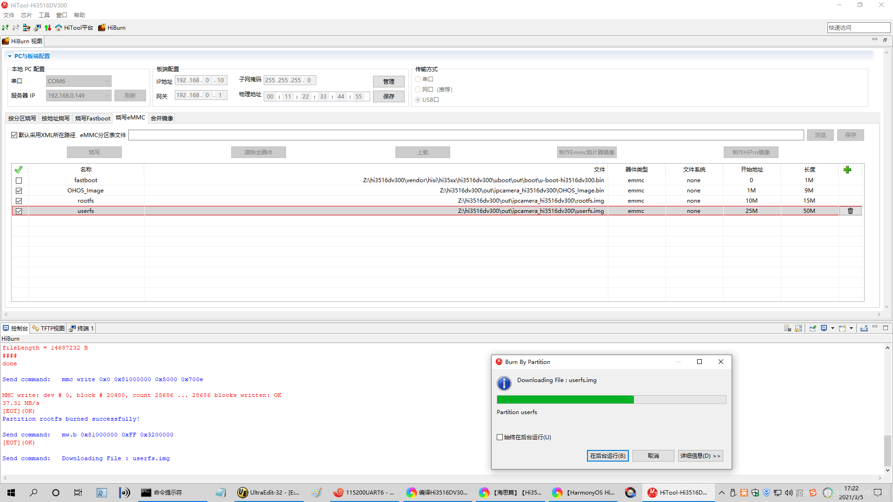This screenshot has height=502, width=893.
Task: Toggle the console scroll lock icon
Action: (x=799, y=328)
